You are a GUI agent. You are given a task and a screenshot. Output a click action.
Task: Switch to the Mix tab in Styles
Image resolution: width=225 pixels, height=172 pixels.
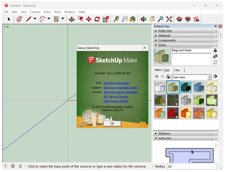pos(177,70)
